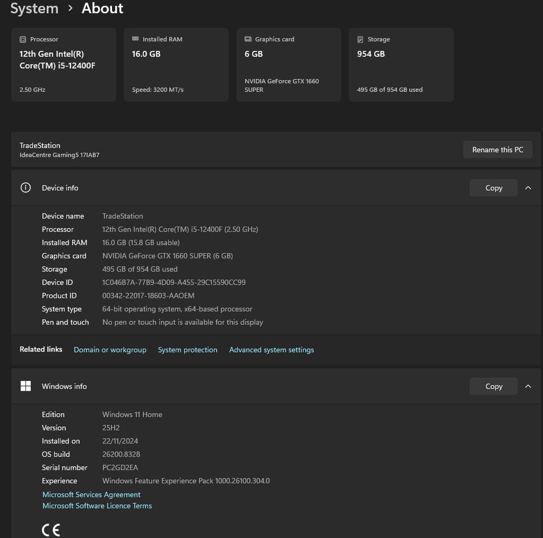
Task: Click Serial number value 'PC2GD2EA'
Action: (120, 467)
